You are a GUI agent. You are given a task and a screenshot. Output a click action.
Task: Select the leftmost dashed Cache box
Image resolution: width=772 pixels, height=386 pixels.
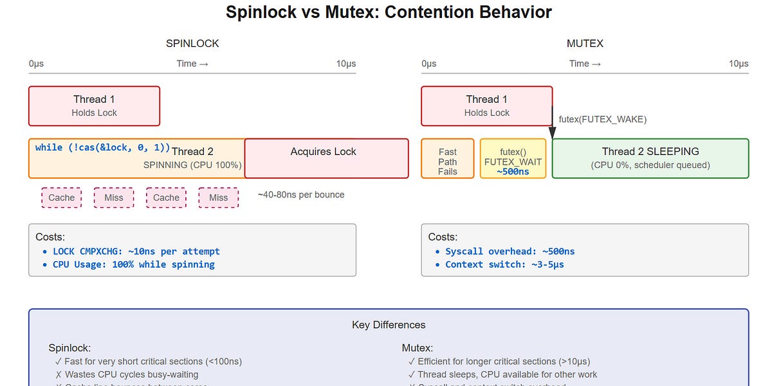tap(62, 198)
